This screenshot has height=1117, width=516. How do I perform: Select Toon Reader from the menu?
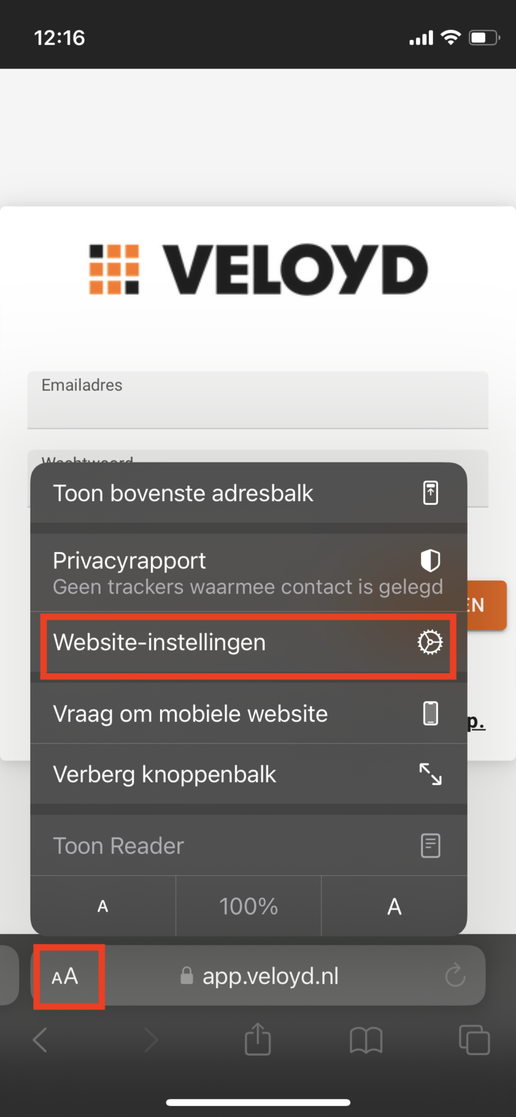(248, 845)
